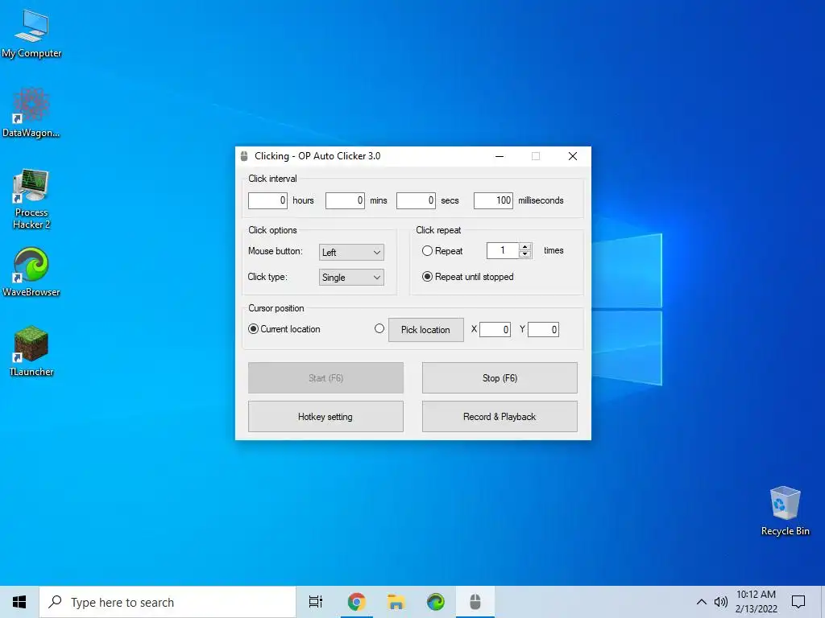The height and width of the screenshot is (618, 825).
Task: Launch Google Chrome from the taskbar
Action: (357, 602)
